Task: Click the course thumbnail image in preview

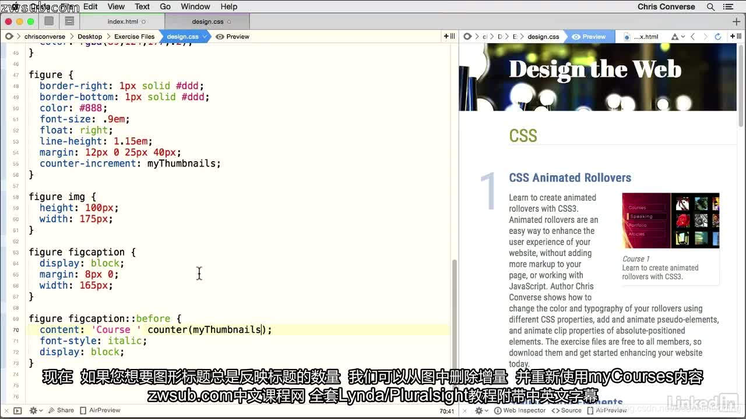Action: pyautogui.click(x=671, y=221)
